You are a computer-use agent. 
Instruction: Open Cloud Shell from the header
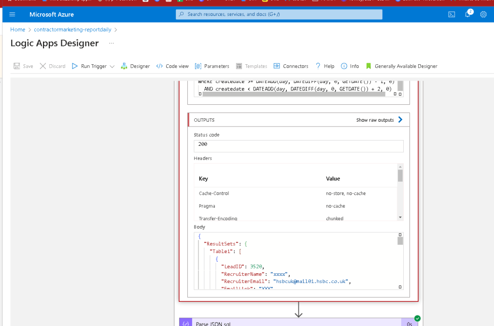tap(452, 14)
